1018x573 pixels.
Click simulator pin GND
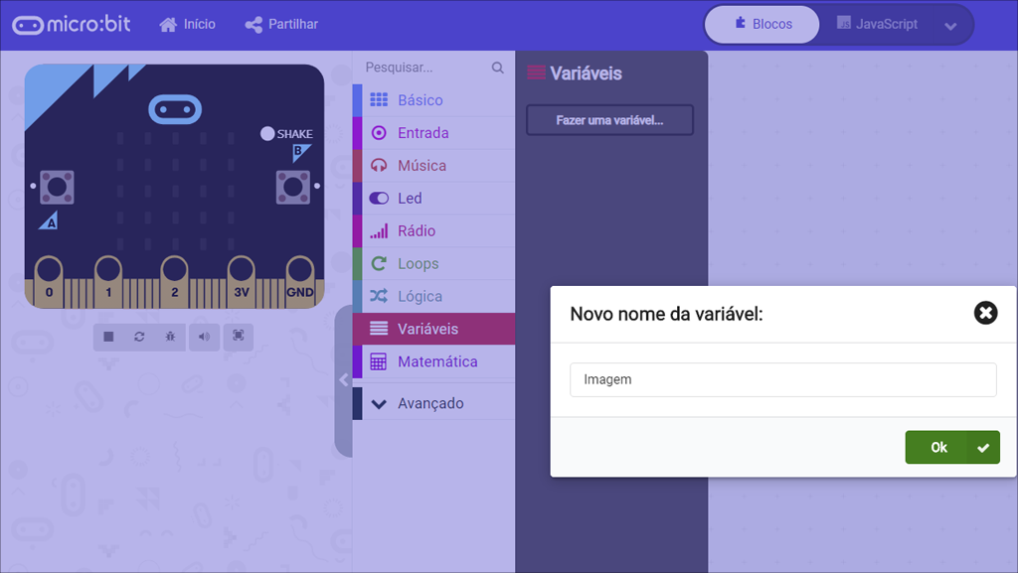(x=300, y=282)
